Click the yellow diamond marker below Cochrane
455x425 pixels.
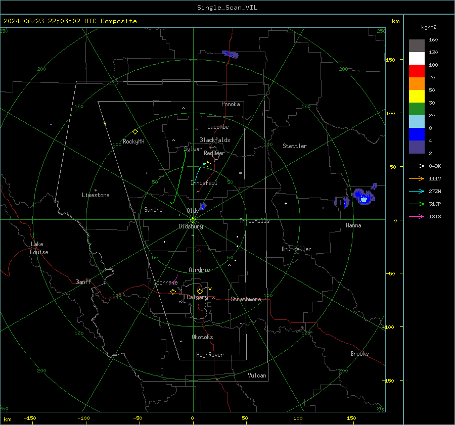click(173, 292)
